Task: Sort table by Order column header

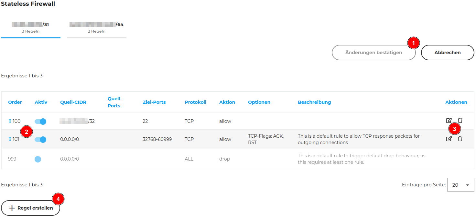Action: [15, 102]
